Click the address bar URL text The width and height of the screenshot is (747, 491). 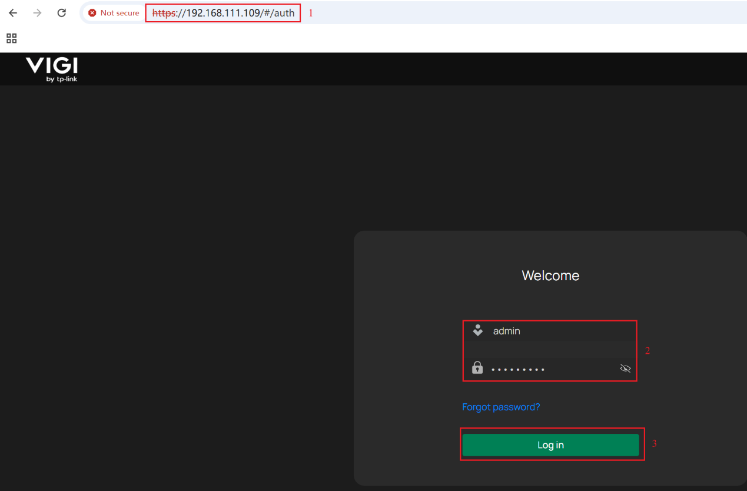[223, 12]
